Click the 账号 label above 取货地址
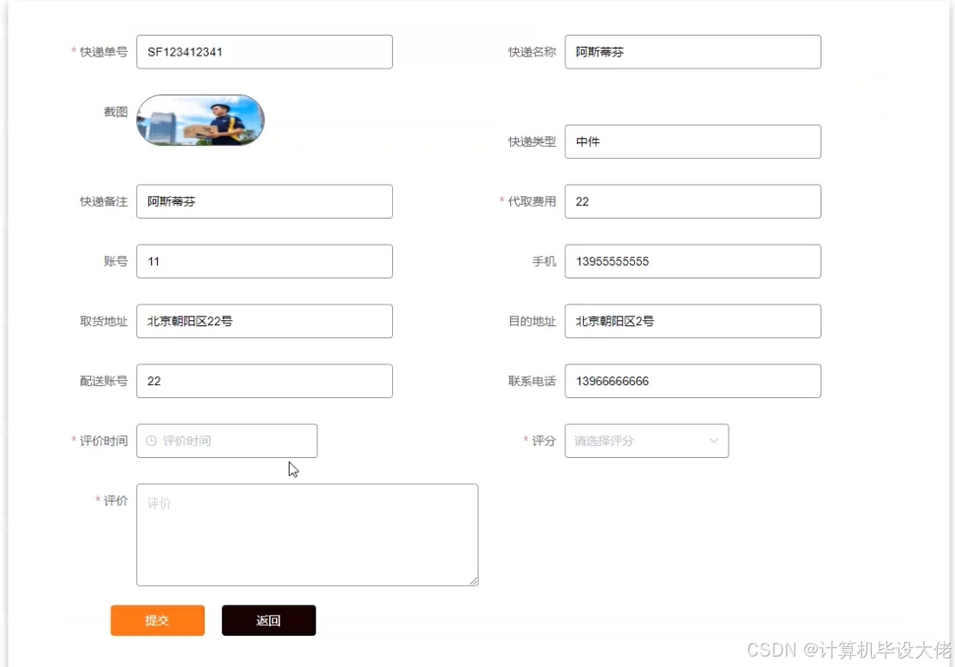This screenshot has width=955, height=667. pos(115,261)
